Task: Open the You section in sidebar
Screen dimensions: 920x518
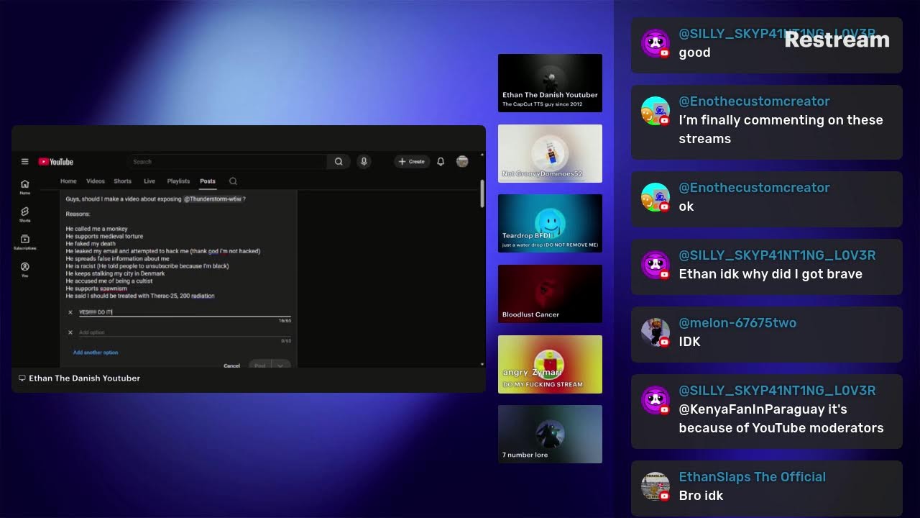Action: coord(24,270)
